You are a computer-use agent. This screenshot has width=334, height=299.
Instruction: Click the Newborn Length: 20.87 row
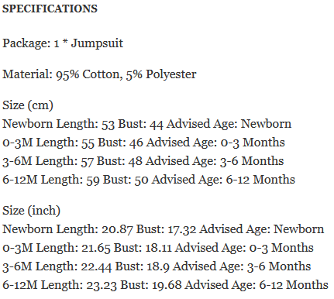click(163, 229)
